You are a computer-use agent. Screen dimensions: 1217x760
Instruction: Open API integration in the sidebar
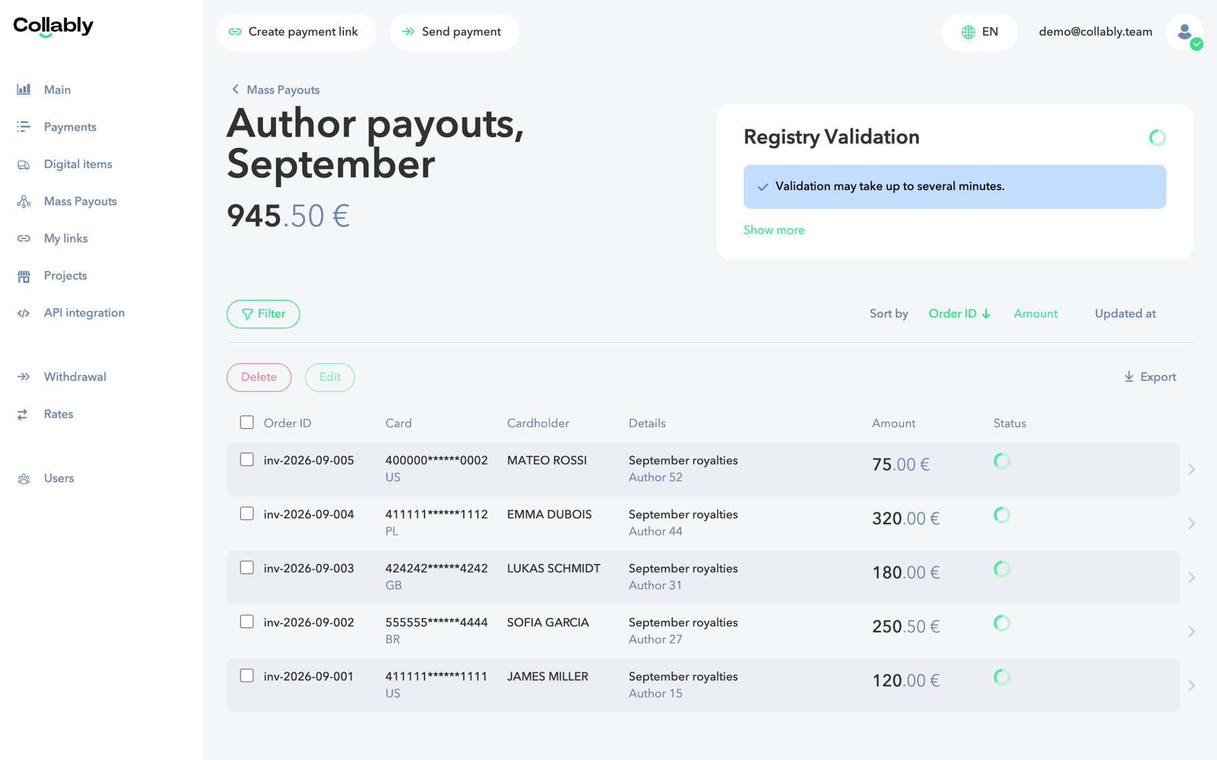[85, 313]
